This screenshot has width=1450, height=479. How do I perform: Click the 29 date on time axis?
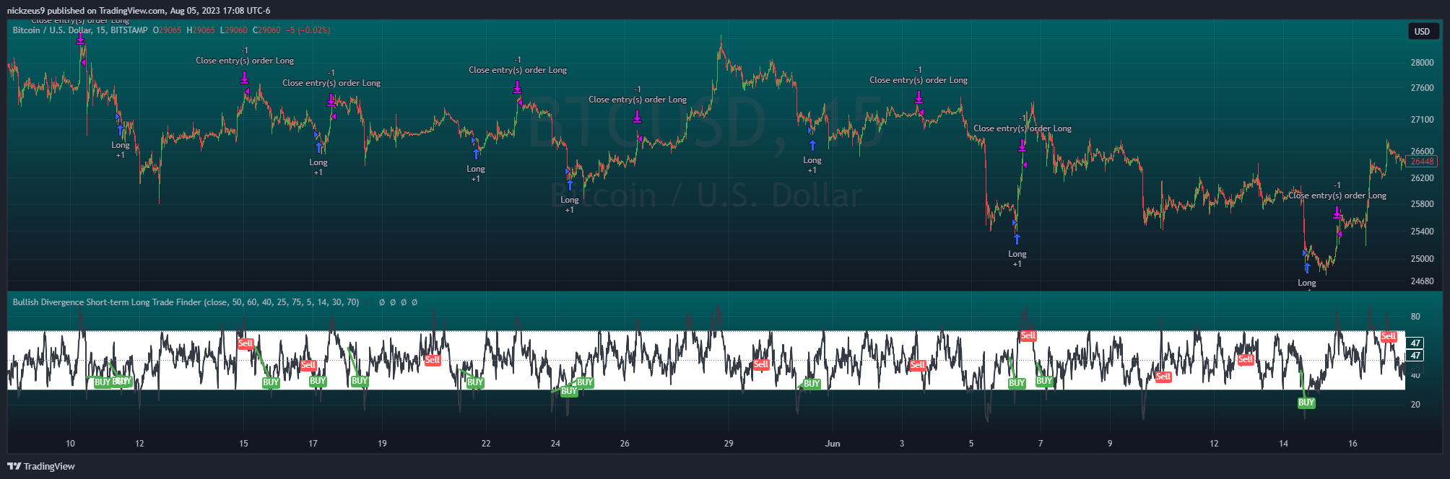tap(729, 444)
